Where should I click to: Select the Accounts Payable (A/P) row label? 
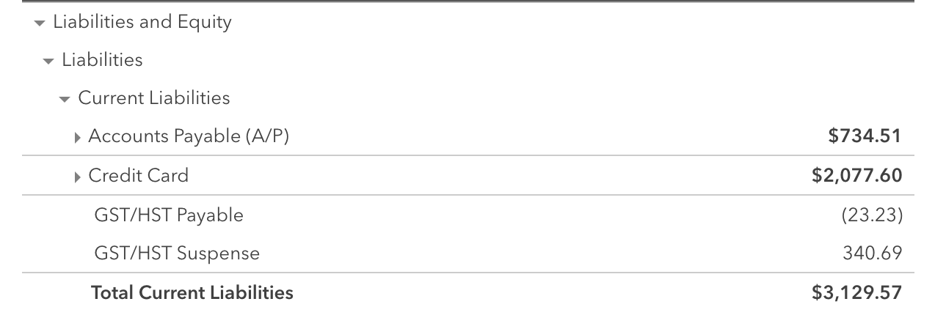pyautogui.click(x=189, y=136)
